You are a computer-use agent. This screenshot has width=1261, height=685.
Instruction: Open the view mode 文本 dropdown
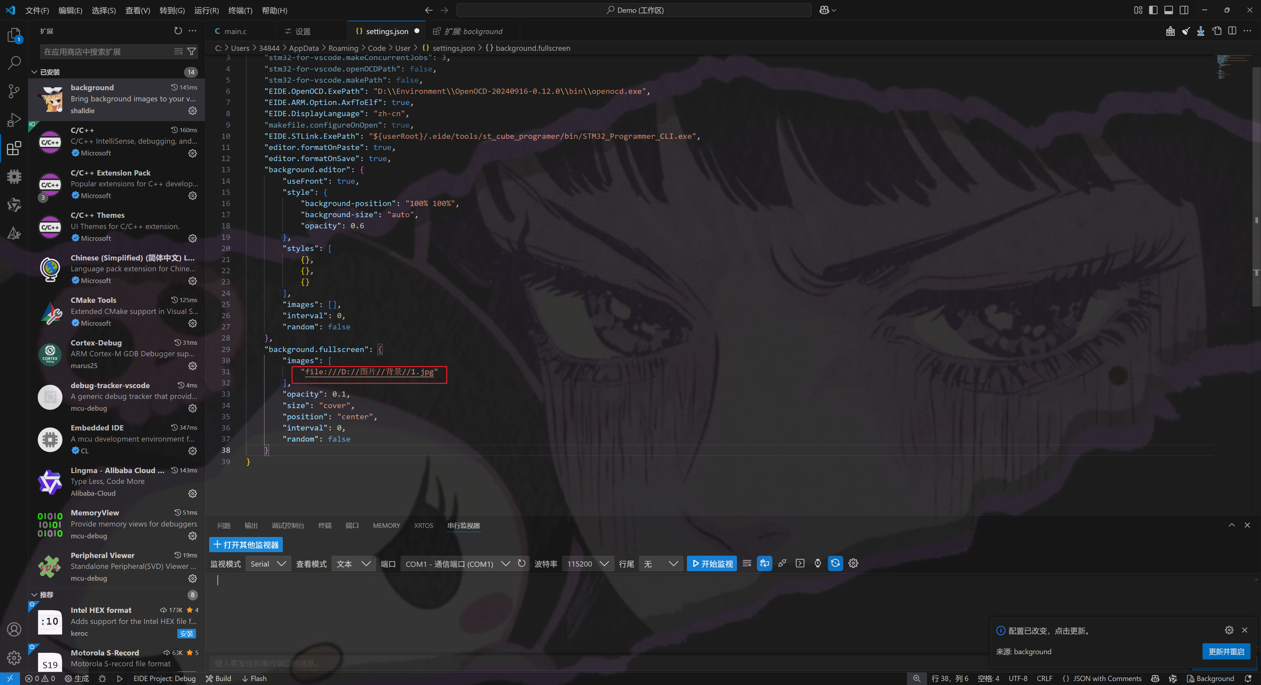353,564
